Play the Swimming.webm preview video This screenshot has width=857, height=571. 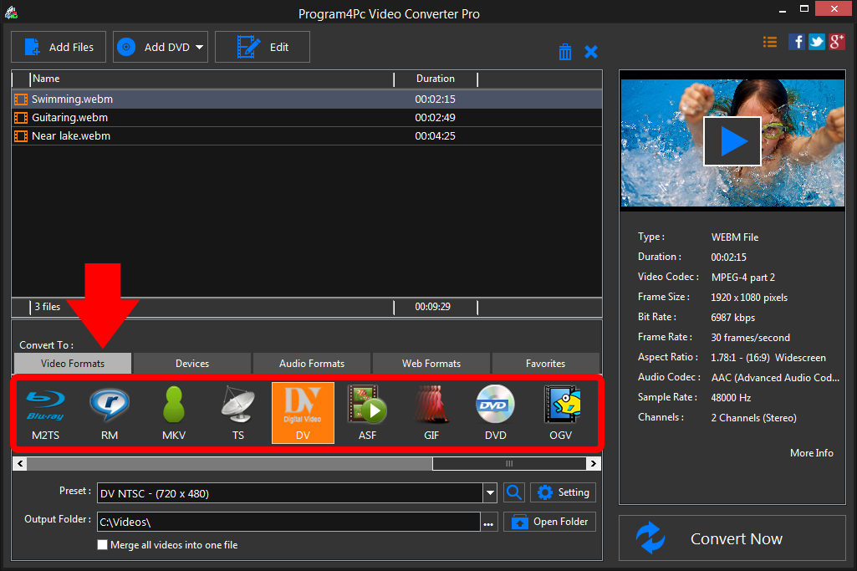[x=732, y=140]
